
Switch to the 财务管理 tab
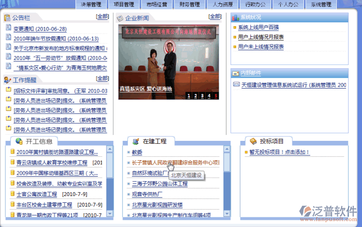click(189, 5)
